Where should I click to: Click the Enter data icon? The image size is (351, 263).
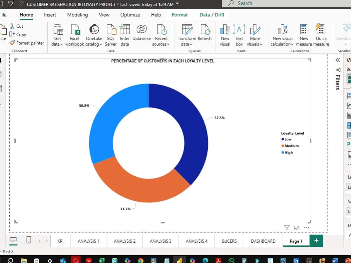coord(125,29)
